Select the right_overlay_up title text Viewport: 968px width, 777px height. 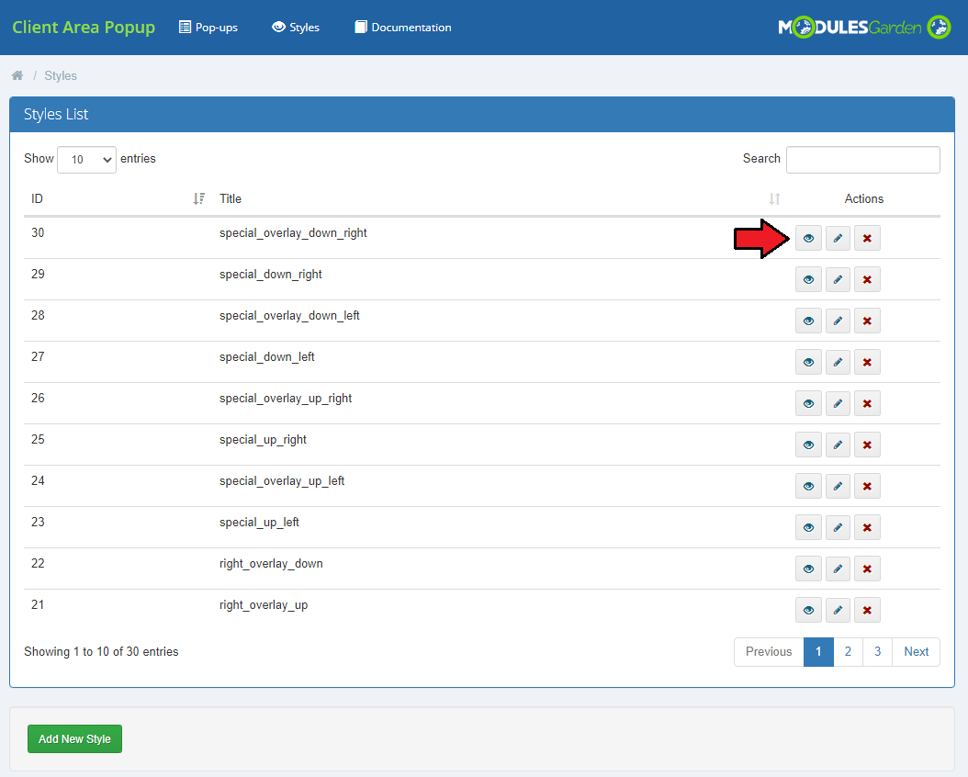pyautogui.click(x=264, y=605)
